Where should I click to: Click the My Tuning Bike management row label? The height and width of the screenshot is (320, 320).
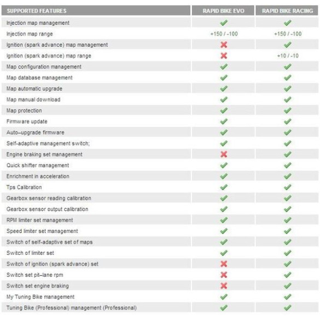click(x=40, y=297)
